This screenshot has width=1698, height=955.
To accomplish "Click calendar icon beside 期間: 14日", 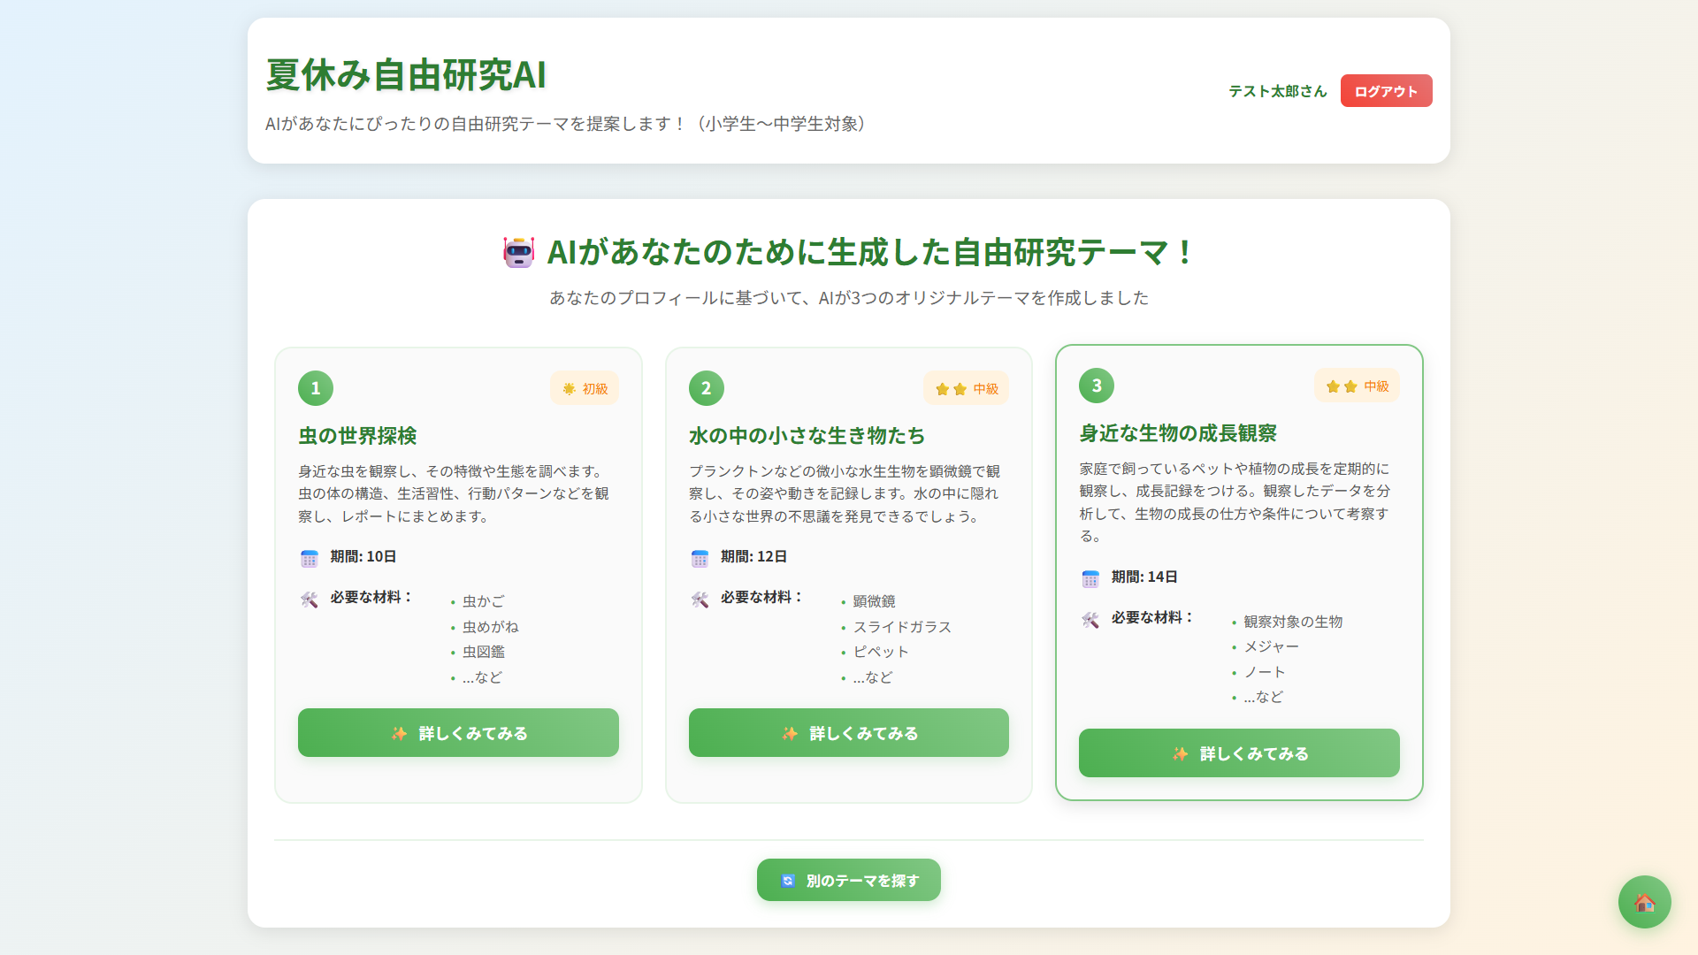I will [x=1090, y=578].
